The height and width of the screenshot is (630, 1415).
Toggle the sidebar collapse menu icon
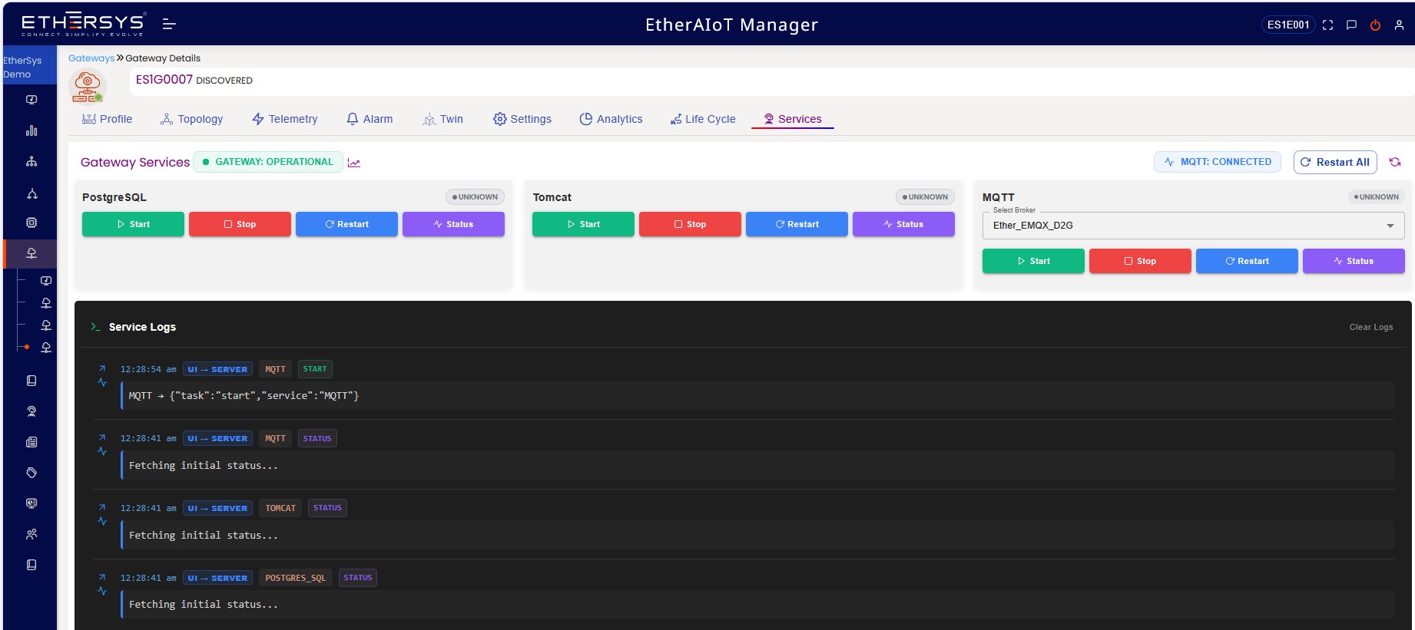(x=169, y=25)
